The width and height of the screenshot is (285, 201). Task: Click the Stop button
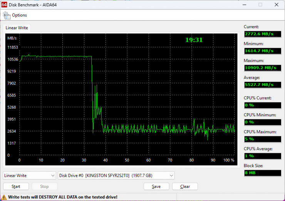point(44,186)
